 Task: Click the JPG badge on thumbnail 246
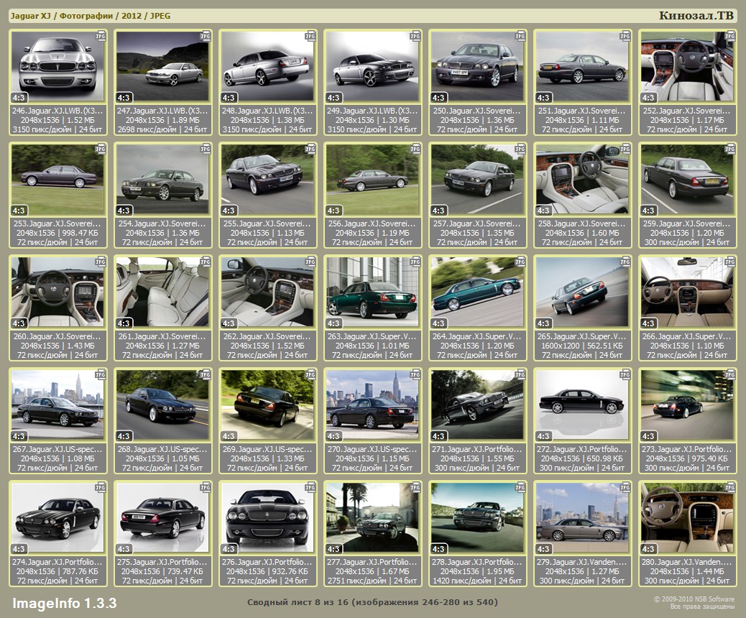101,35
